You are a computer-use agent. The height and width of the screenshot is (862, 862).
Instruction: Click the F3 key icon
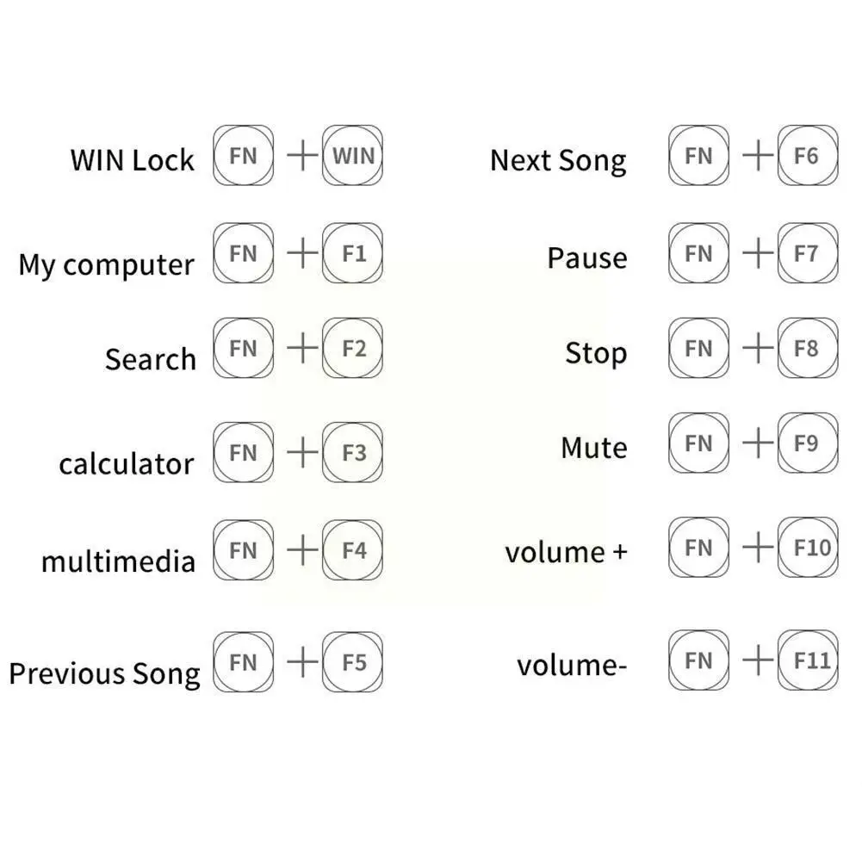click(x=353, y=452)
